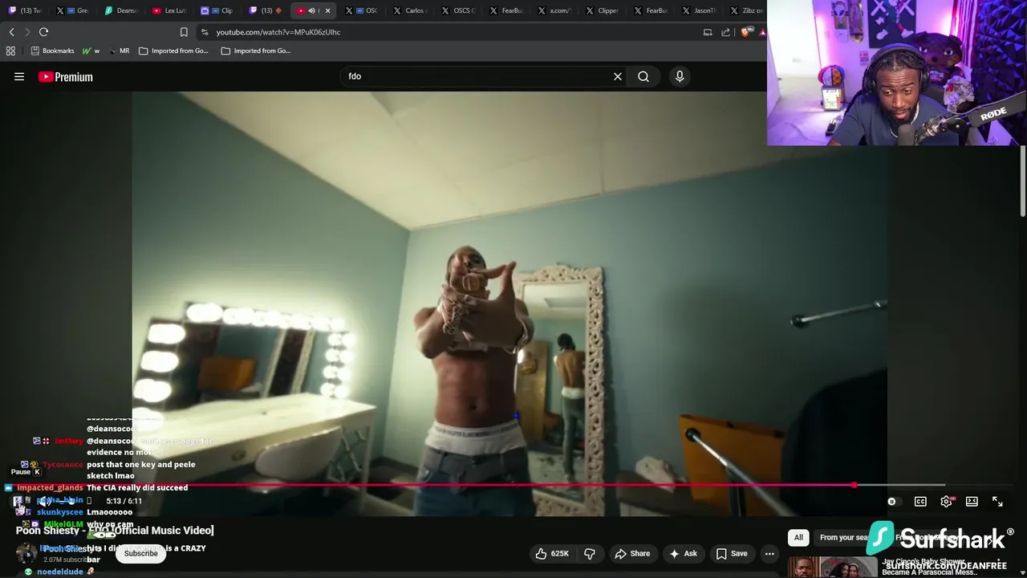Open the Ask AI button

683,553
